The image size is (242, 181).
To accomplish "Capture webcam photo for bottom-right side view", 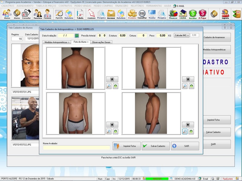I will point(188,125).
